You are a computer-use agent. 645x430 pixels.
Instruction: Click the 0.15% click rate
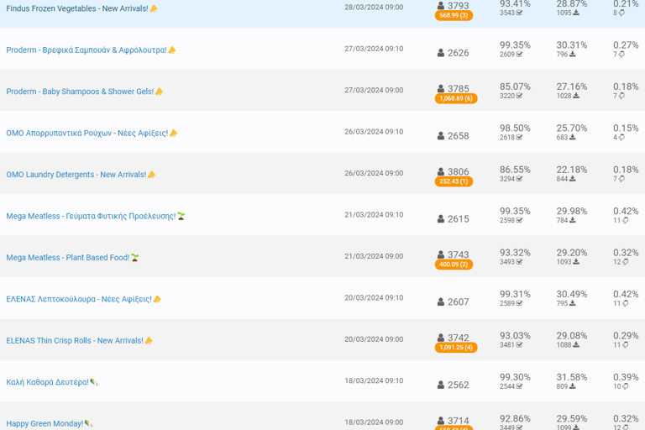click(626, 128)
